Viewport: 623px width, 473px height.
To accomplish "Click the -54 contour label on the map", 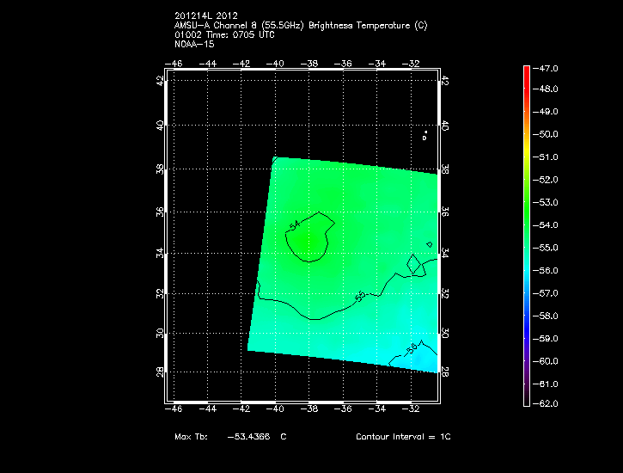I will (295, 225).
